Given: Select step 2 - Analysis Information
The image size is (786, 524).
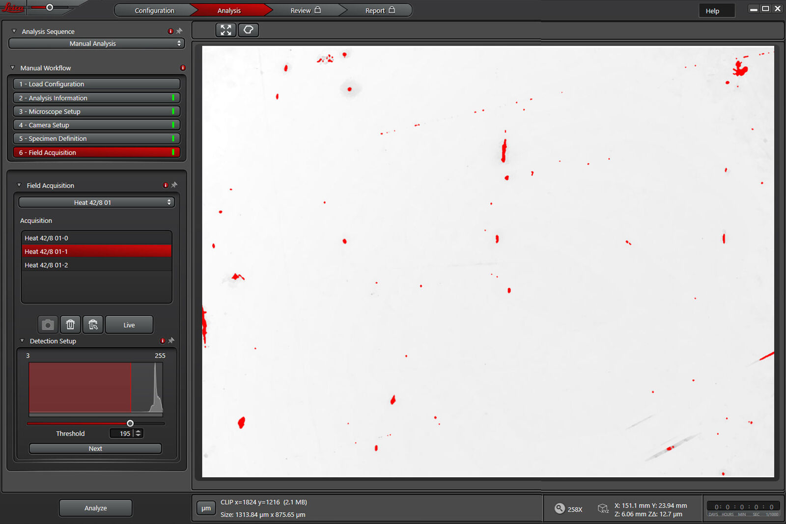Looking at the screenshot, I should point(97,98).
